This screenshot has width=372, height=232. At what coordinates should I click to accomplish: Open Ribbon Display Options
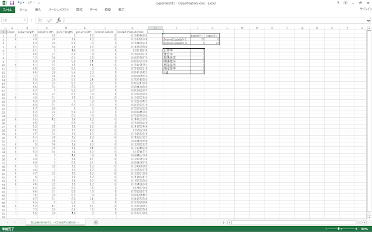[346, 3]
